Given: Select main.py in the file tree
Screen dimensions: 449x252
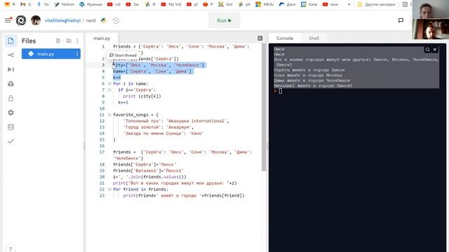Looking at the screenshot, I should point(51,54).
